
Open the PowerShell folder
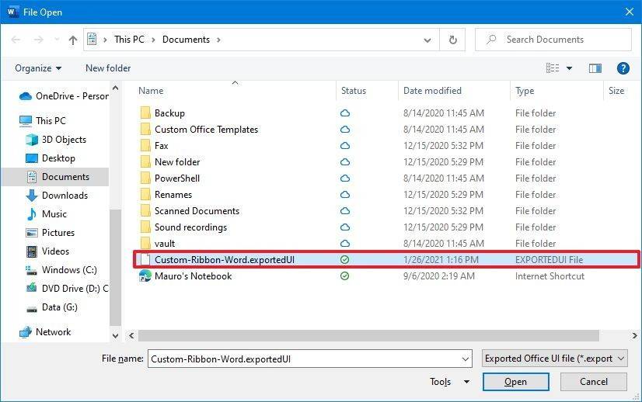pos(177,178)
